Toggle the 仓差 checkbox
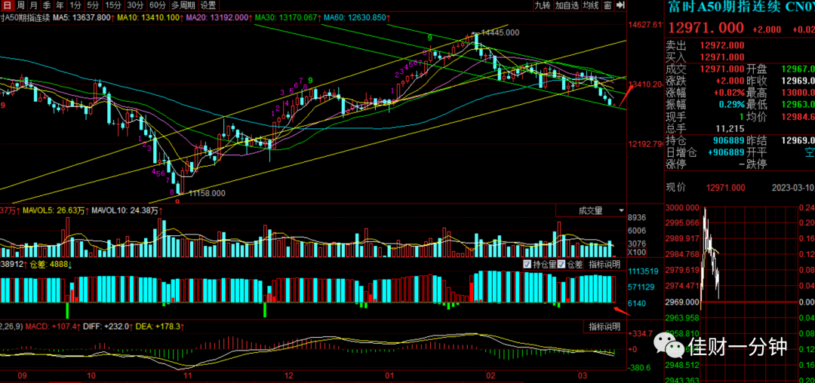 [x=570, y=264]
